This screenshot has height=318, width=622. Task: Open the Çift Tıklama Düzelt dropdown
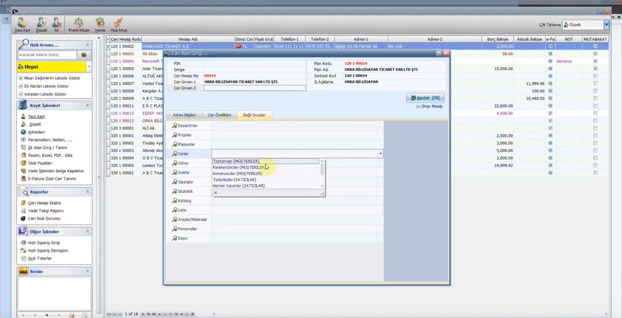click(606, 25)
